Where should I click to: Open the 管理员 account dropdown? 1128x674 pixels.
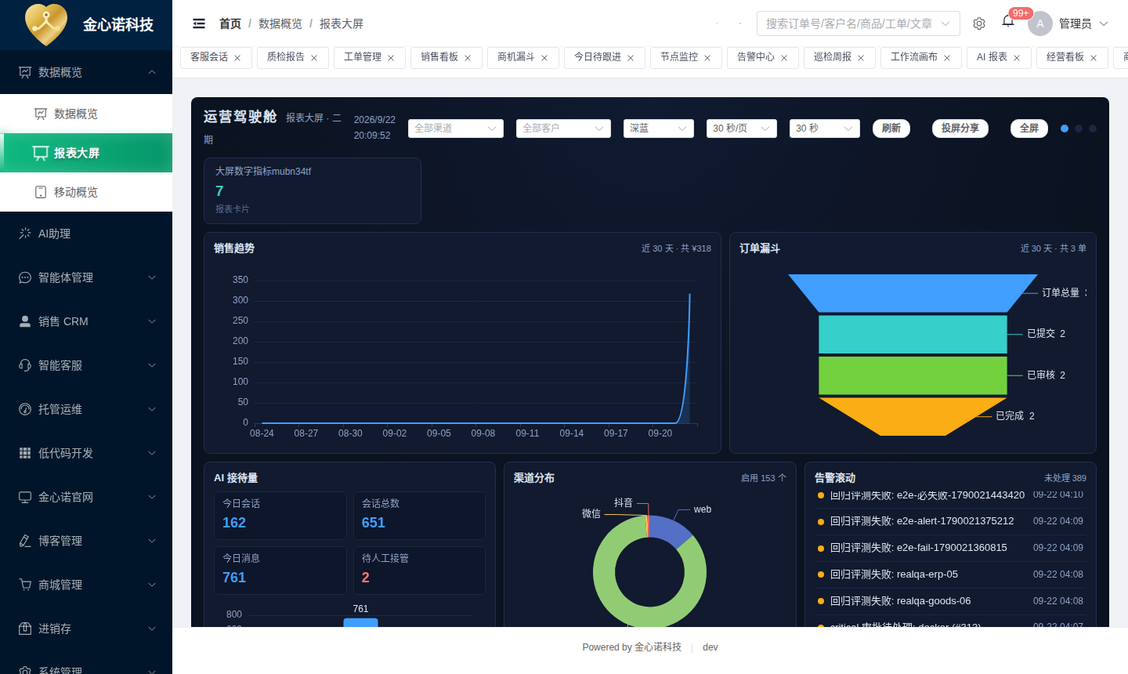tap(1084, 24)
